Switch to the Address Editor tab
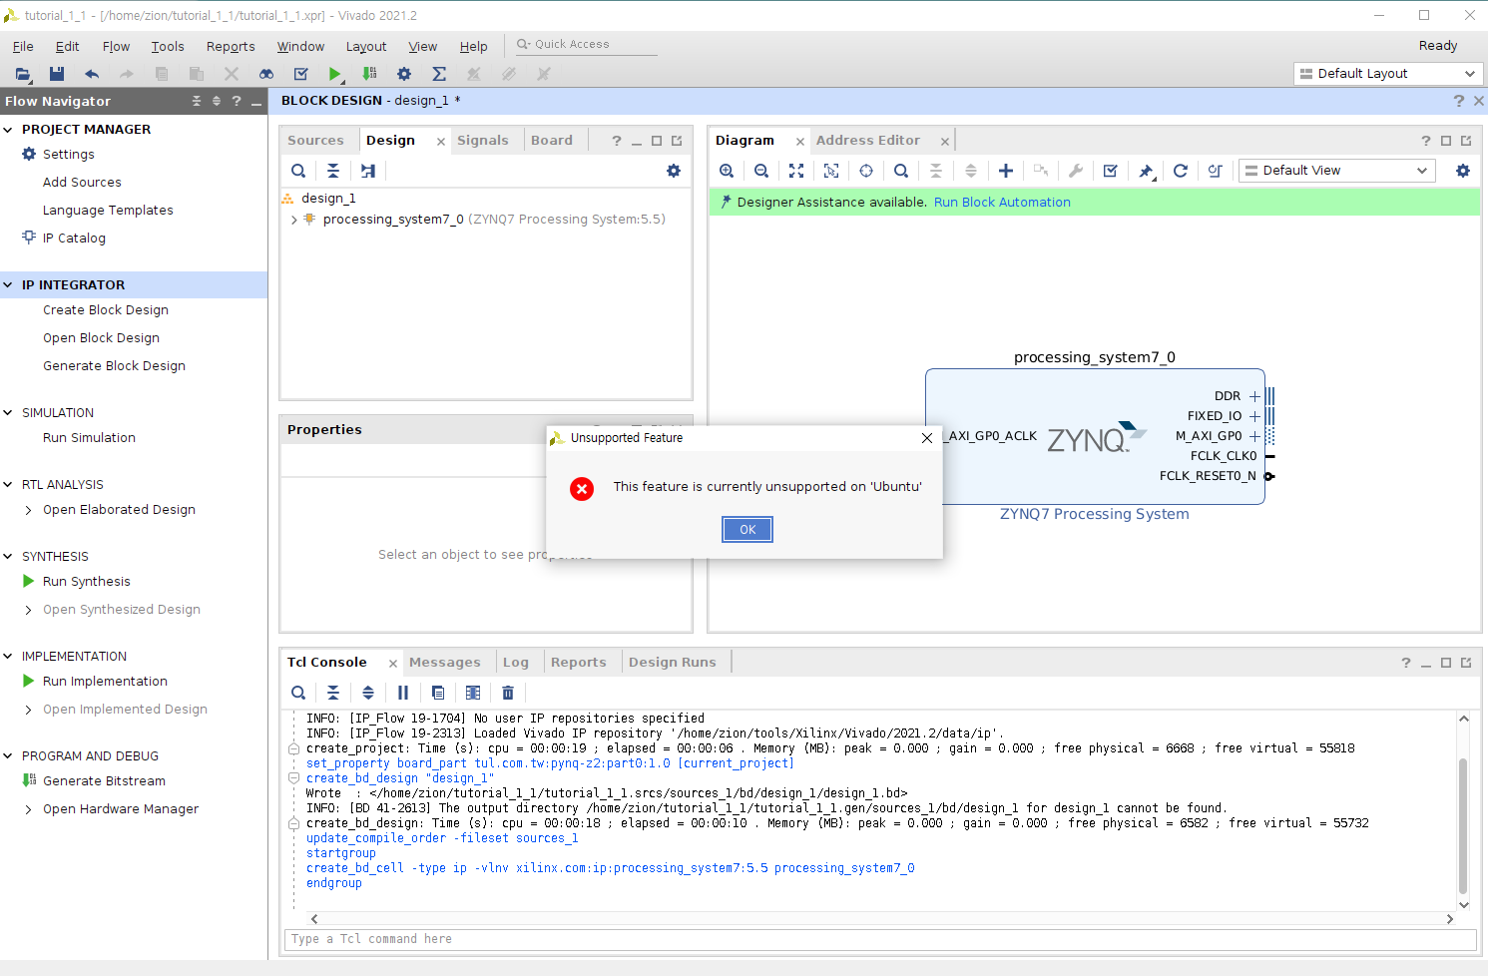Screen dimensions: 1488x976 [868, 141]
